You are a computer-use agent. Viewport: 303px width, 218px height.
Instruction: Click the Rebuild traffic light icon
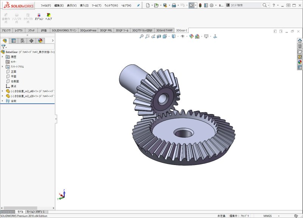[200, 5]
